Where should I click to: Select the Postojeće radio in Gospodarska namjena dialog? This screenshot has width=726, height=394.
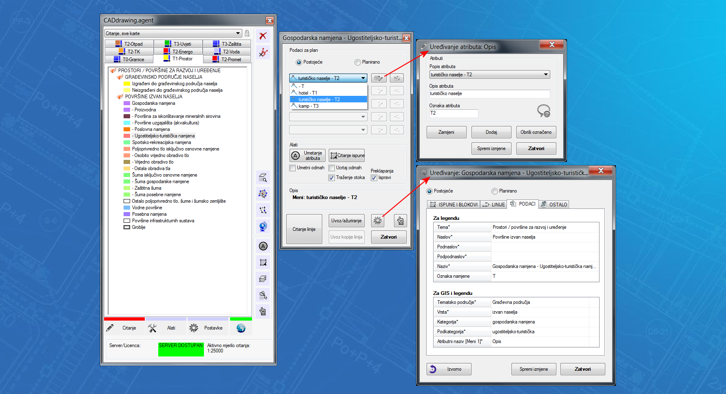point(299,62)
